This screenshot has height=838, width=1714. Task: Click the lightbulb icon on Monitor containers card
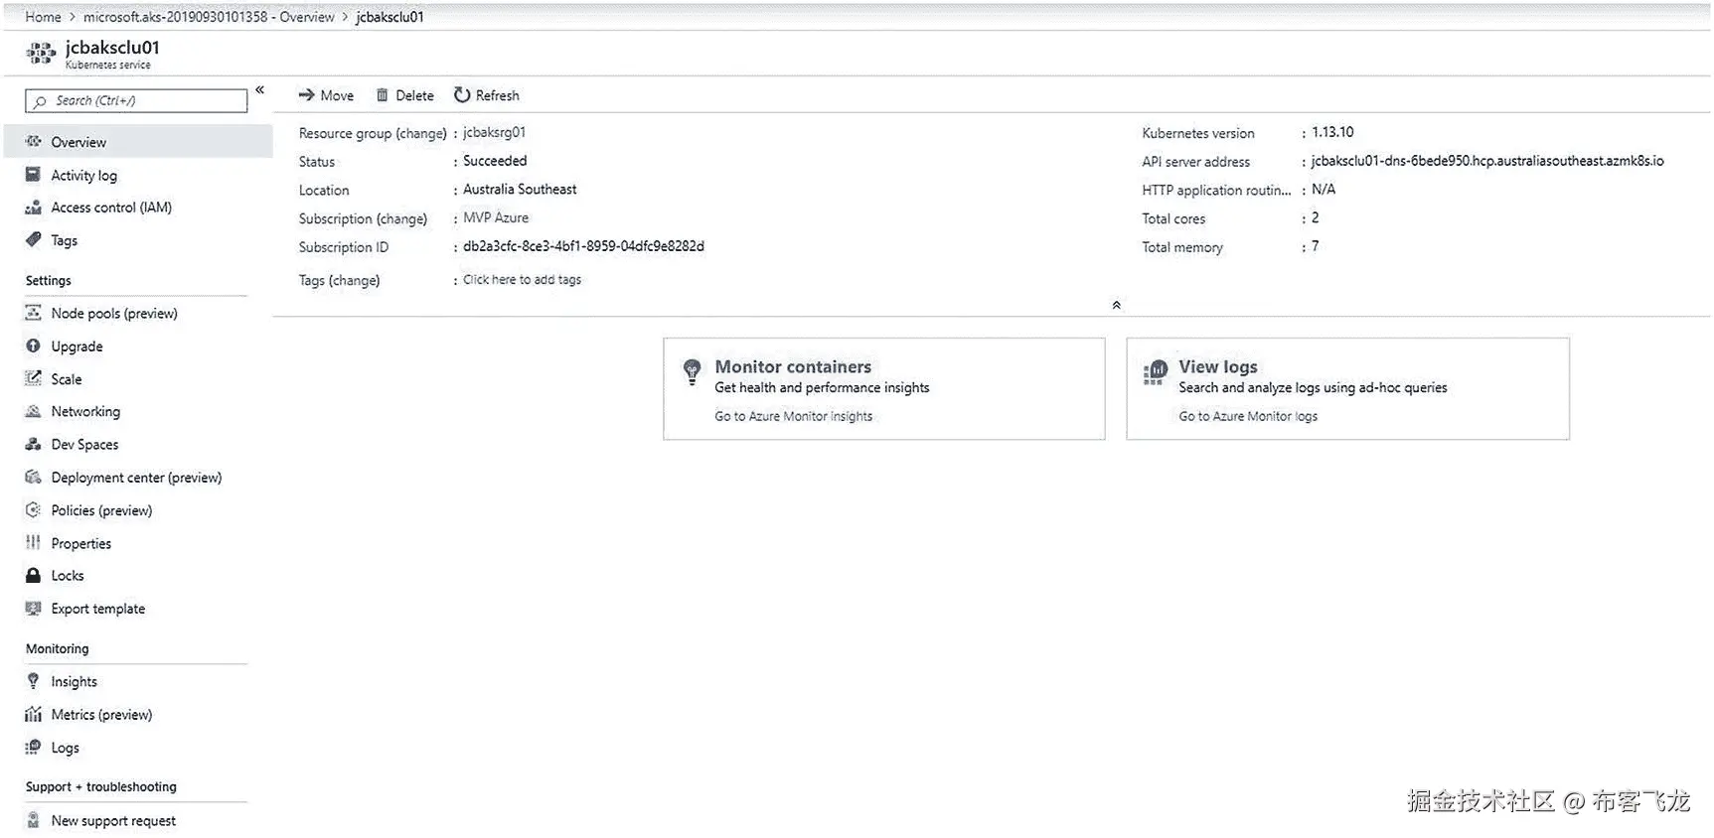click(x=693, y=372)
